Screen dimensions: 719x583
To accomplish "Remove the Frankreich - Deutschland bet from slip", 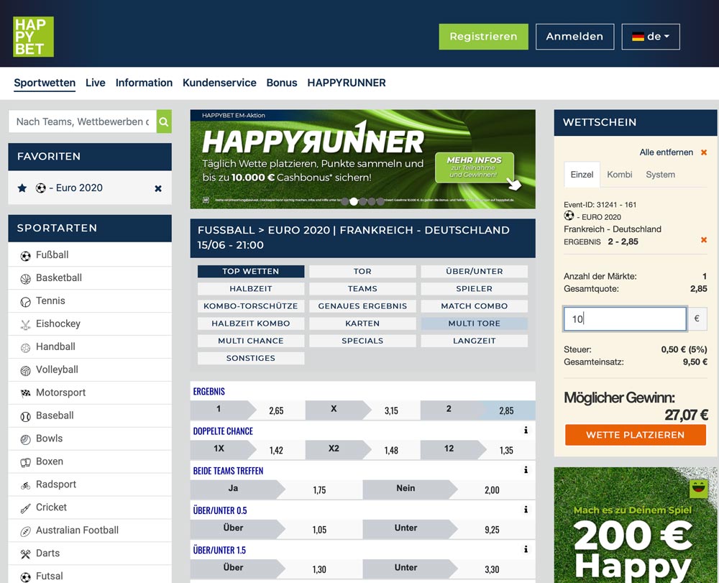I will pos(704,239).
